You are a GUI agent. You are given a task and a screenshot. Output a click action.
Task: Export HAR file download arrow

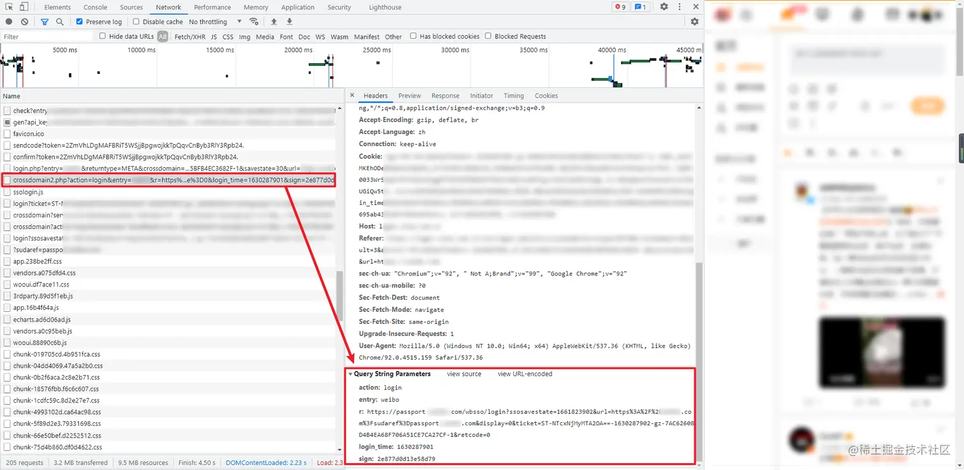coord(289,22)
